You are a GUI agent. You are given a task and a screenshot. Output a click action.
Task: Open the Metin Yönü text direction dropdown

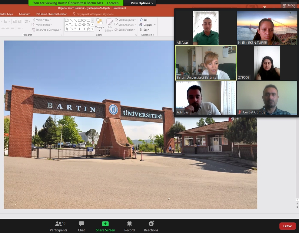tap(42, 20)
